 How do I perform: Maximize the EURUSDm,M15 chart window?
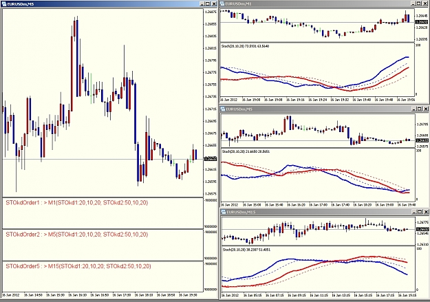click(420, 212)
